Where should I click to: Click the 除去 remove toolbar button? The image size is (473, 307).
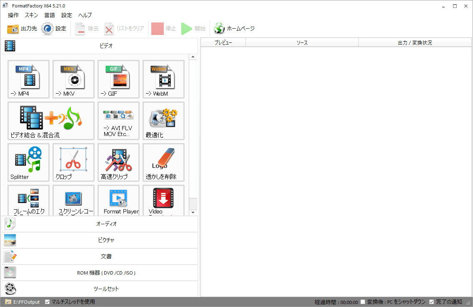pyautogui.click(x=87, y=29)
